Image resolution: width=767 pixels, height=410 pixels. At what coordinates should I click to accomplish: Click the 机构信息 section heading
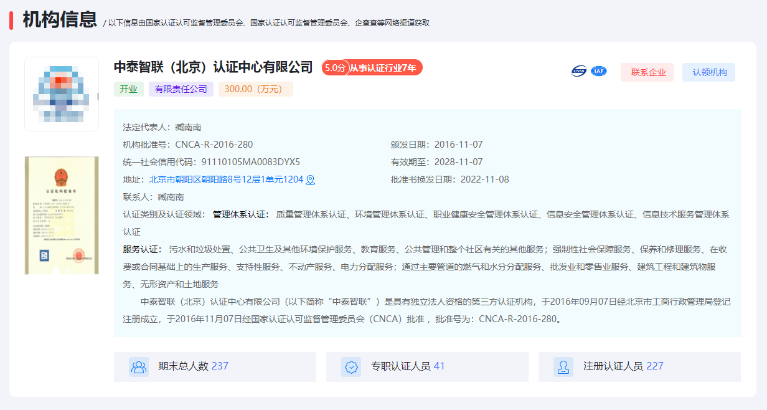[x=60, y=20]
